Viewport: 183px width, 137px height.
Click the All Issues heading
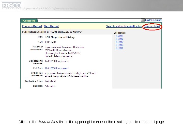pyautogui.click(x=120, y=33)
